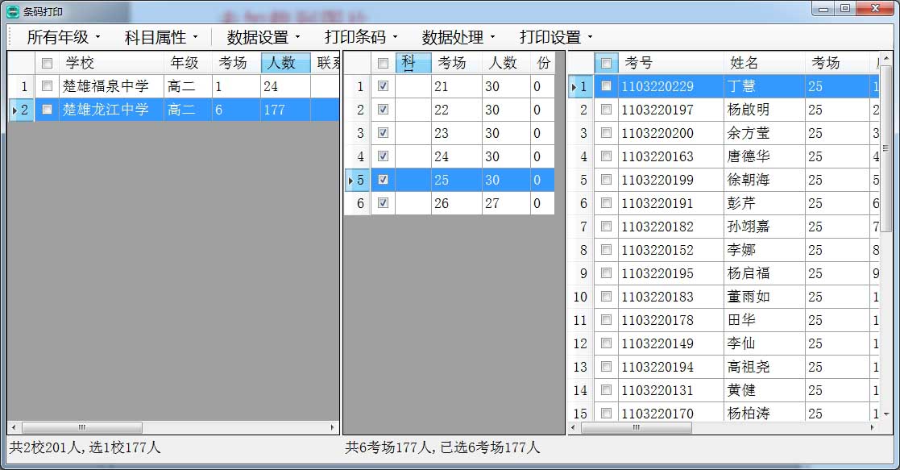This screenshot has height=470, width=900.
Task: Uncheck the checkbox for exam room 22
Action: coord(383,109)
